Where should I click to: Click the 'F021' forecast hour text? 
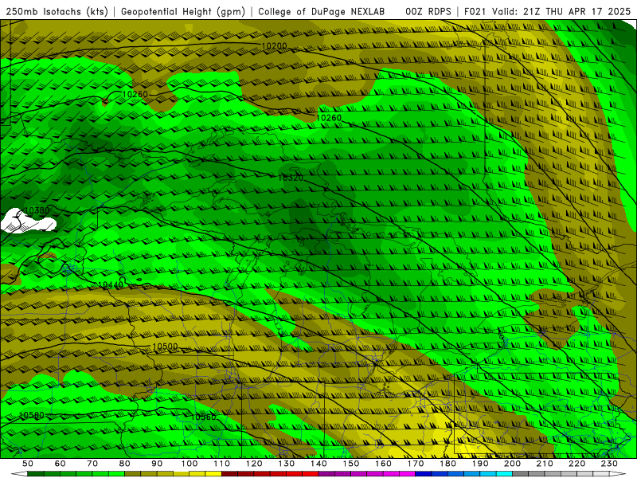coord(475,11)
